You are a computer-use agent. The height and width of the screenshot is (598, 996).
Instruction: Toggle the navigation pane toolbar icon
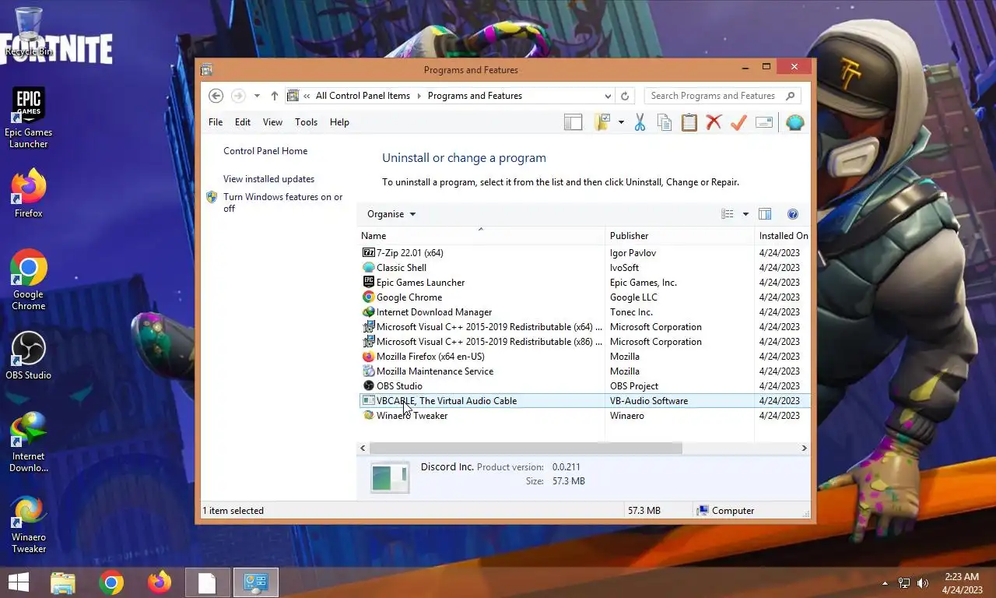coord(573,122)
